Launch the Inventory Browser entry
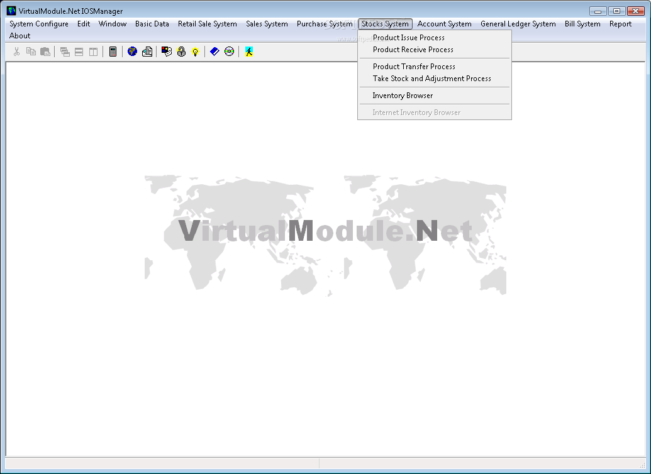The width and height of the screenshot is (651, 474). [x=434, y=96]
